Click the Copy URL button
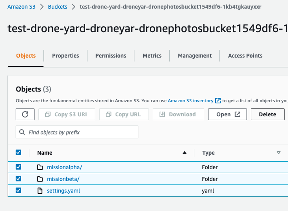Viewport: 288px width, 211px height. tap(124, 114)
